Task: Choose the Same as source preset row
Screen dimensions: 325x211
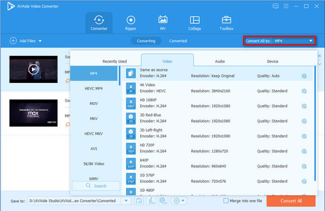Action: [x=218, y=73]
